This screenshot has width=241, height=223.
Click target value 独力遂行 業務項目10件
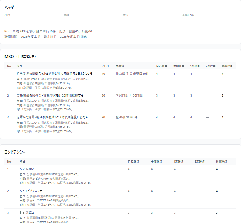tap(132, 74)
